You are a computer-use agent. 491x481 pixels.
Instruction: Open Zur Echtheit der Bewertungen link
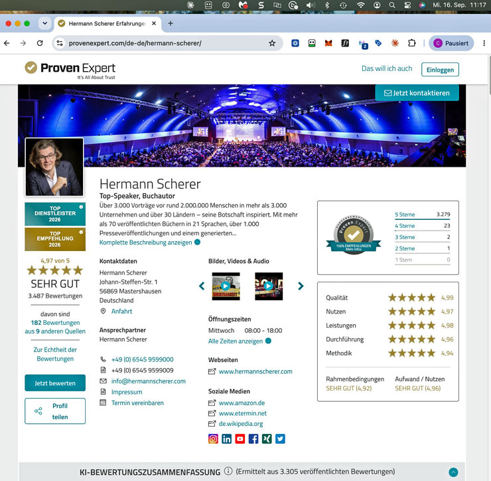tap(55, 354)
